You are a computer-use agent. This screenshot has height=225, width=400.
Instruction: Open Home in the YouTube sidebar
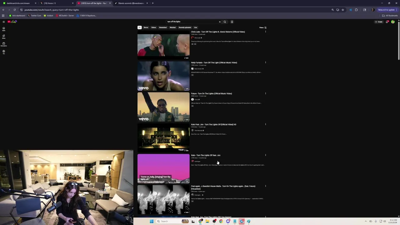pyautogui.click(x=4, y=29)
